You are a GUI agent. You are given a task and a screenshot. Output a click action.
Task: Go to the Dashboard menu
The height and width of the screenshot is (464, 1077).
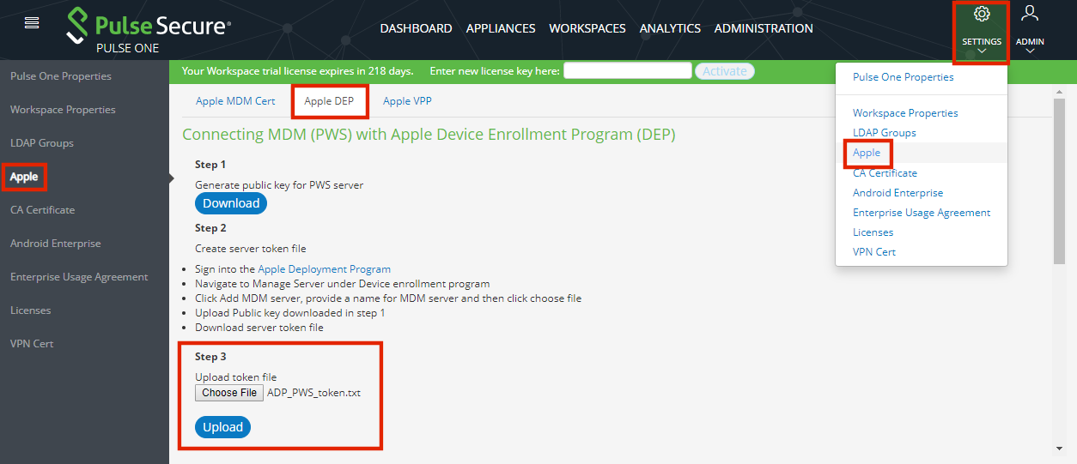click(x=416, y=28)
